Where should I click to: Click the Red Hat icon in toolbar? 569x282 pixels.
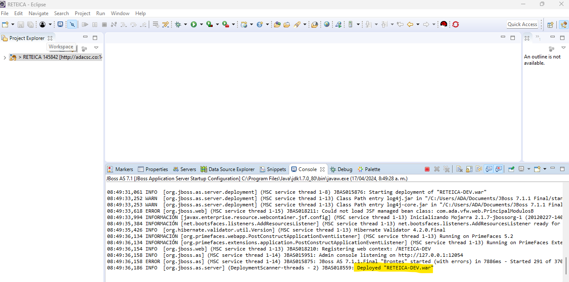(x=443, y=24)
